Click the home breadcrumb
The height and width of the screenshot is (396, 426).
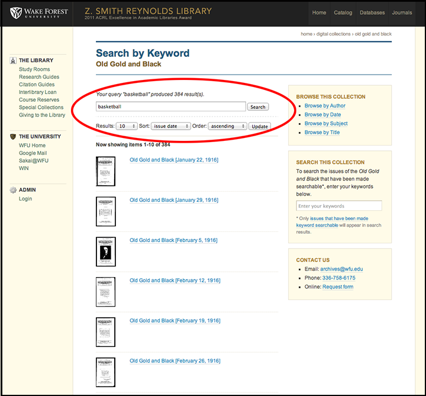pyautogui.click(x=306, y=34)
